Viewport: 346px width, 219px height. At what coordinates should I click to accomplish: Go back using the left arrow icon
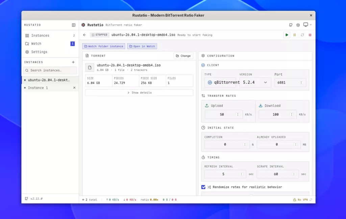[84, 35]
